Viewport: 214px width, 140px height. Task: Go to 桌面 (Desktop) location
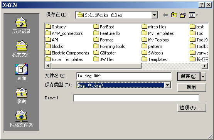tap(22, 72)
